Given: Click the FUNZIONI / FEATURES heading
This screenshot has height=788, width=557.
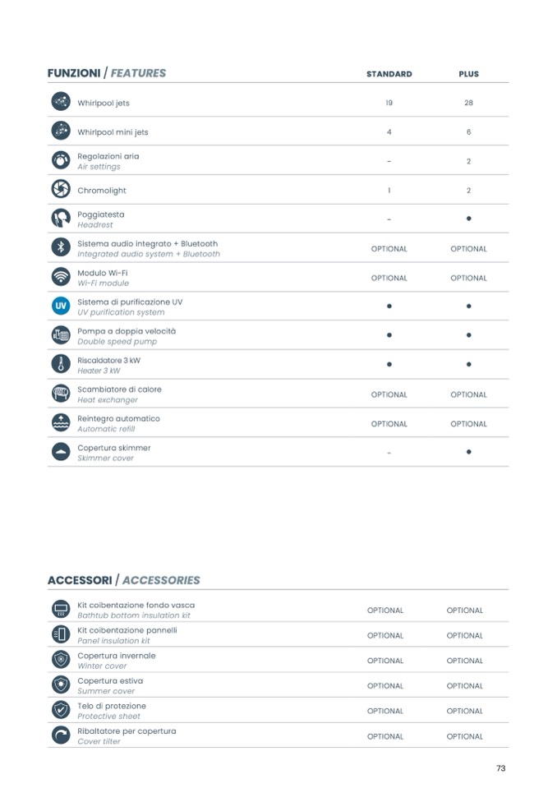Looking at the screenshot, I should point(107,73).
